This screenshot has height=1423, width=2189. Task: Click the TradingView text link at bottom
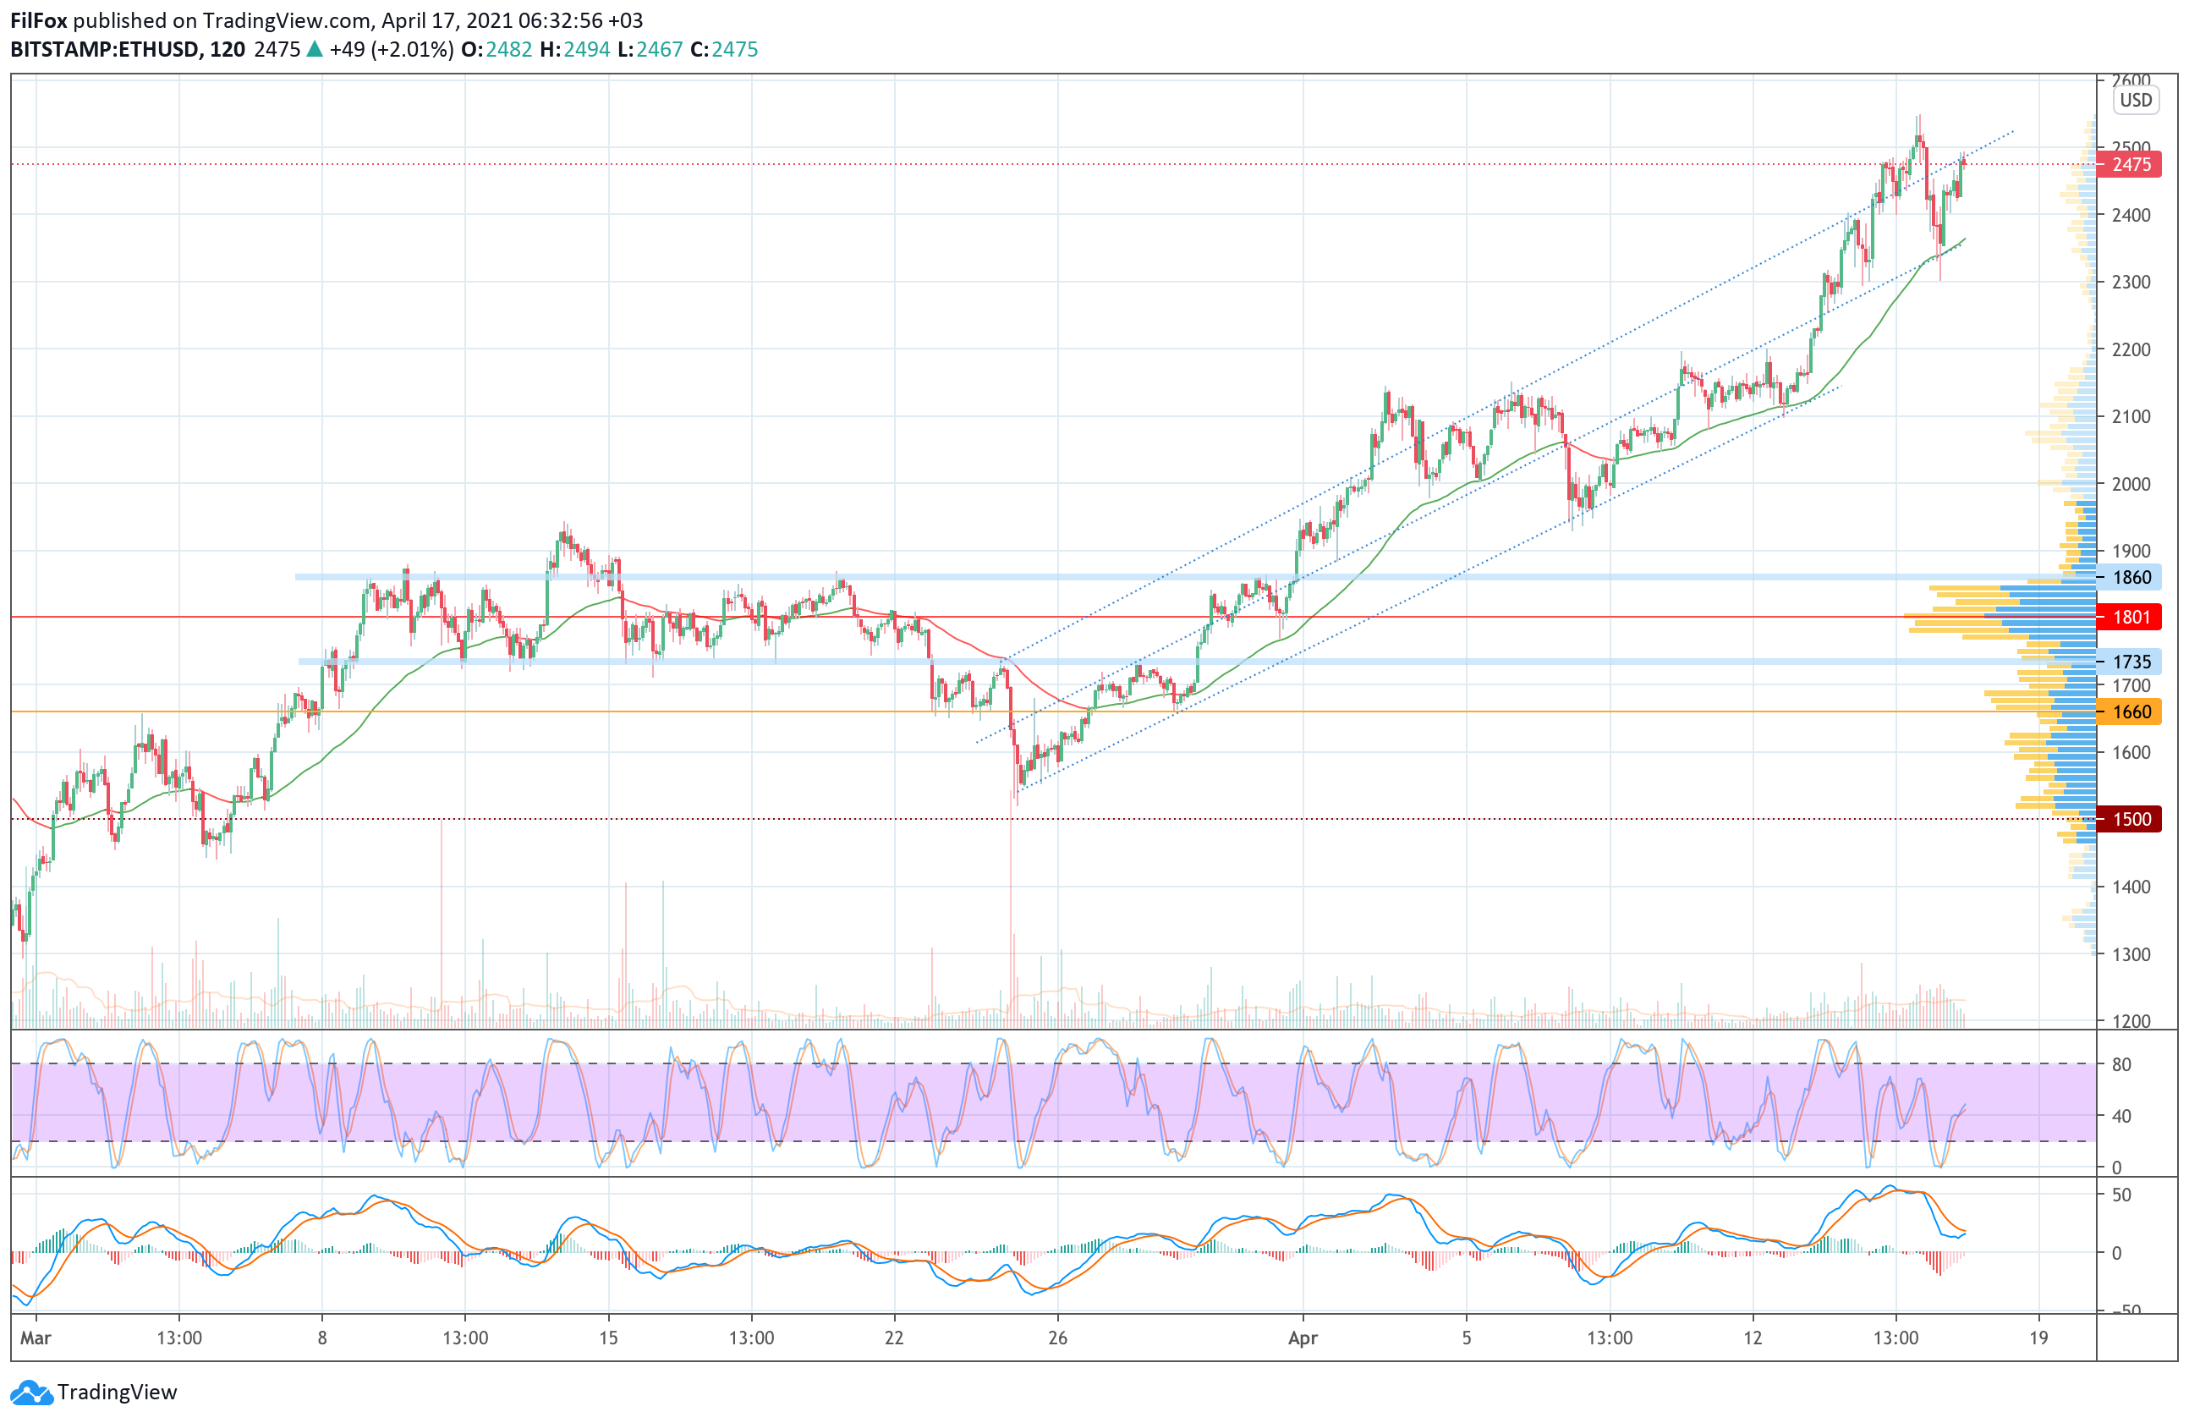pos(117,1393)
